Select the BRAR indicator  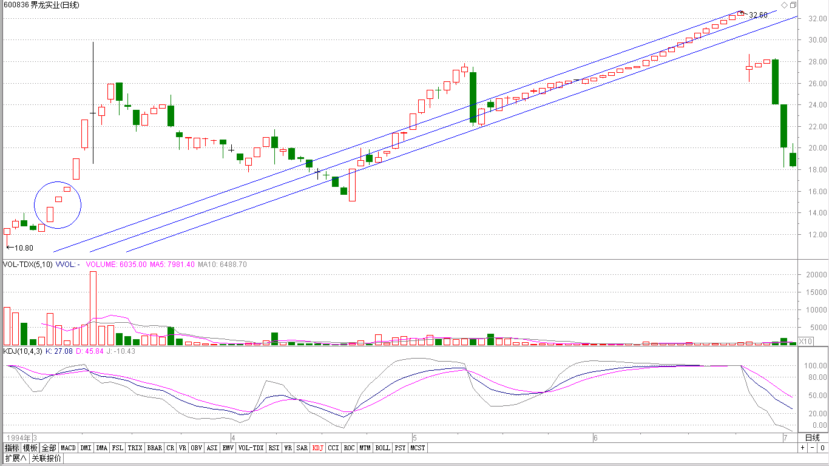point(155,448)
